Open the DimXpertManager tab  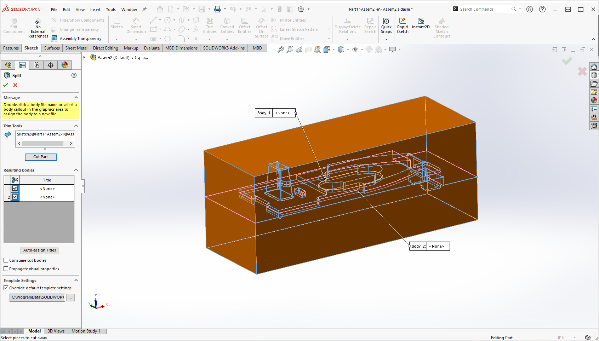[x=51, y=65]
